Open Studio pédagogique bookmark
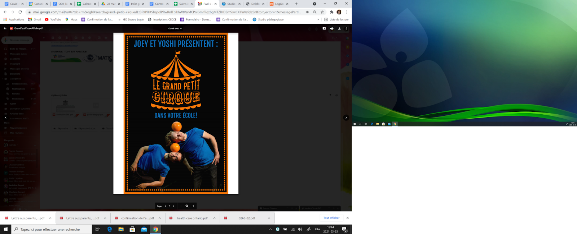Screen dimensions: 577x234 coord(268,19)
